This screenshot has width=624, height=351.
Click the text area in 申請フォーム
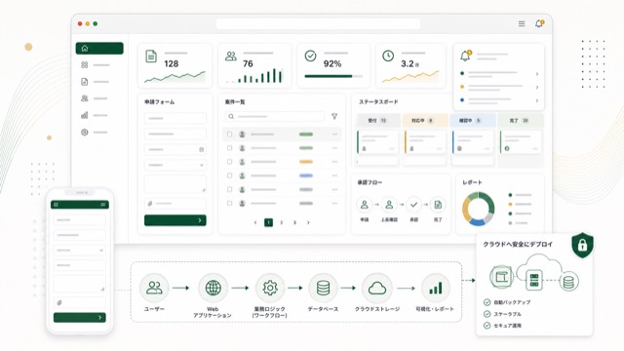click(x=175, y=184)
